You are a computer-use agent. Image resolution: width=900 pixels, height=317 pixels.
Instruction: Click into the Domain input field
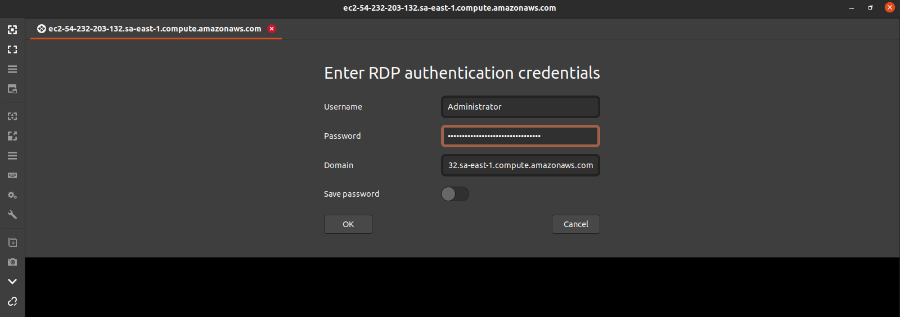click(520, 165)
